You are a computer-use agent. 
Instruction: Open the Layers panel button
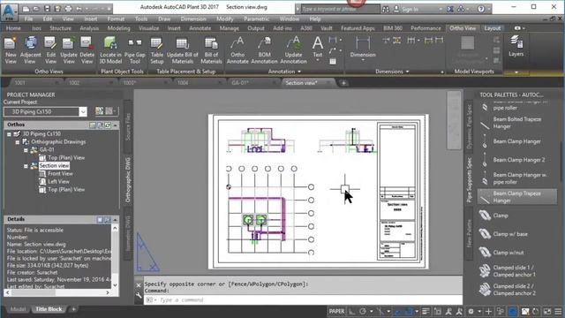516,46
